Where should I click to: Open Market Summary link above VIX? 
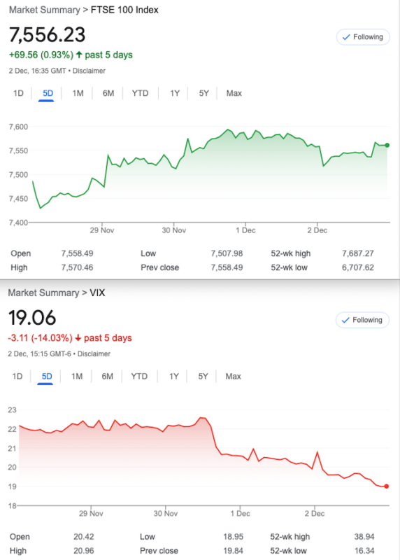(43, 293)
